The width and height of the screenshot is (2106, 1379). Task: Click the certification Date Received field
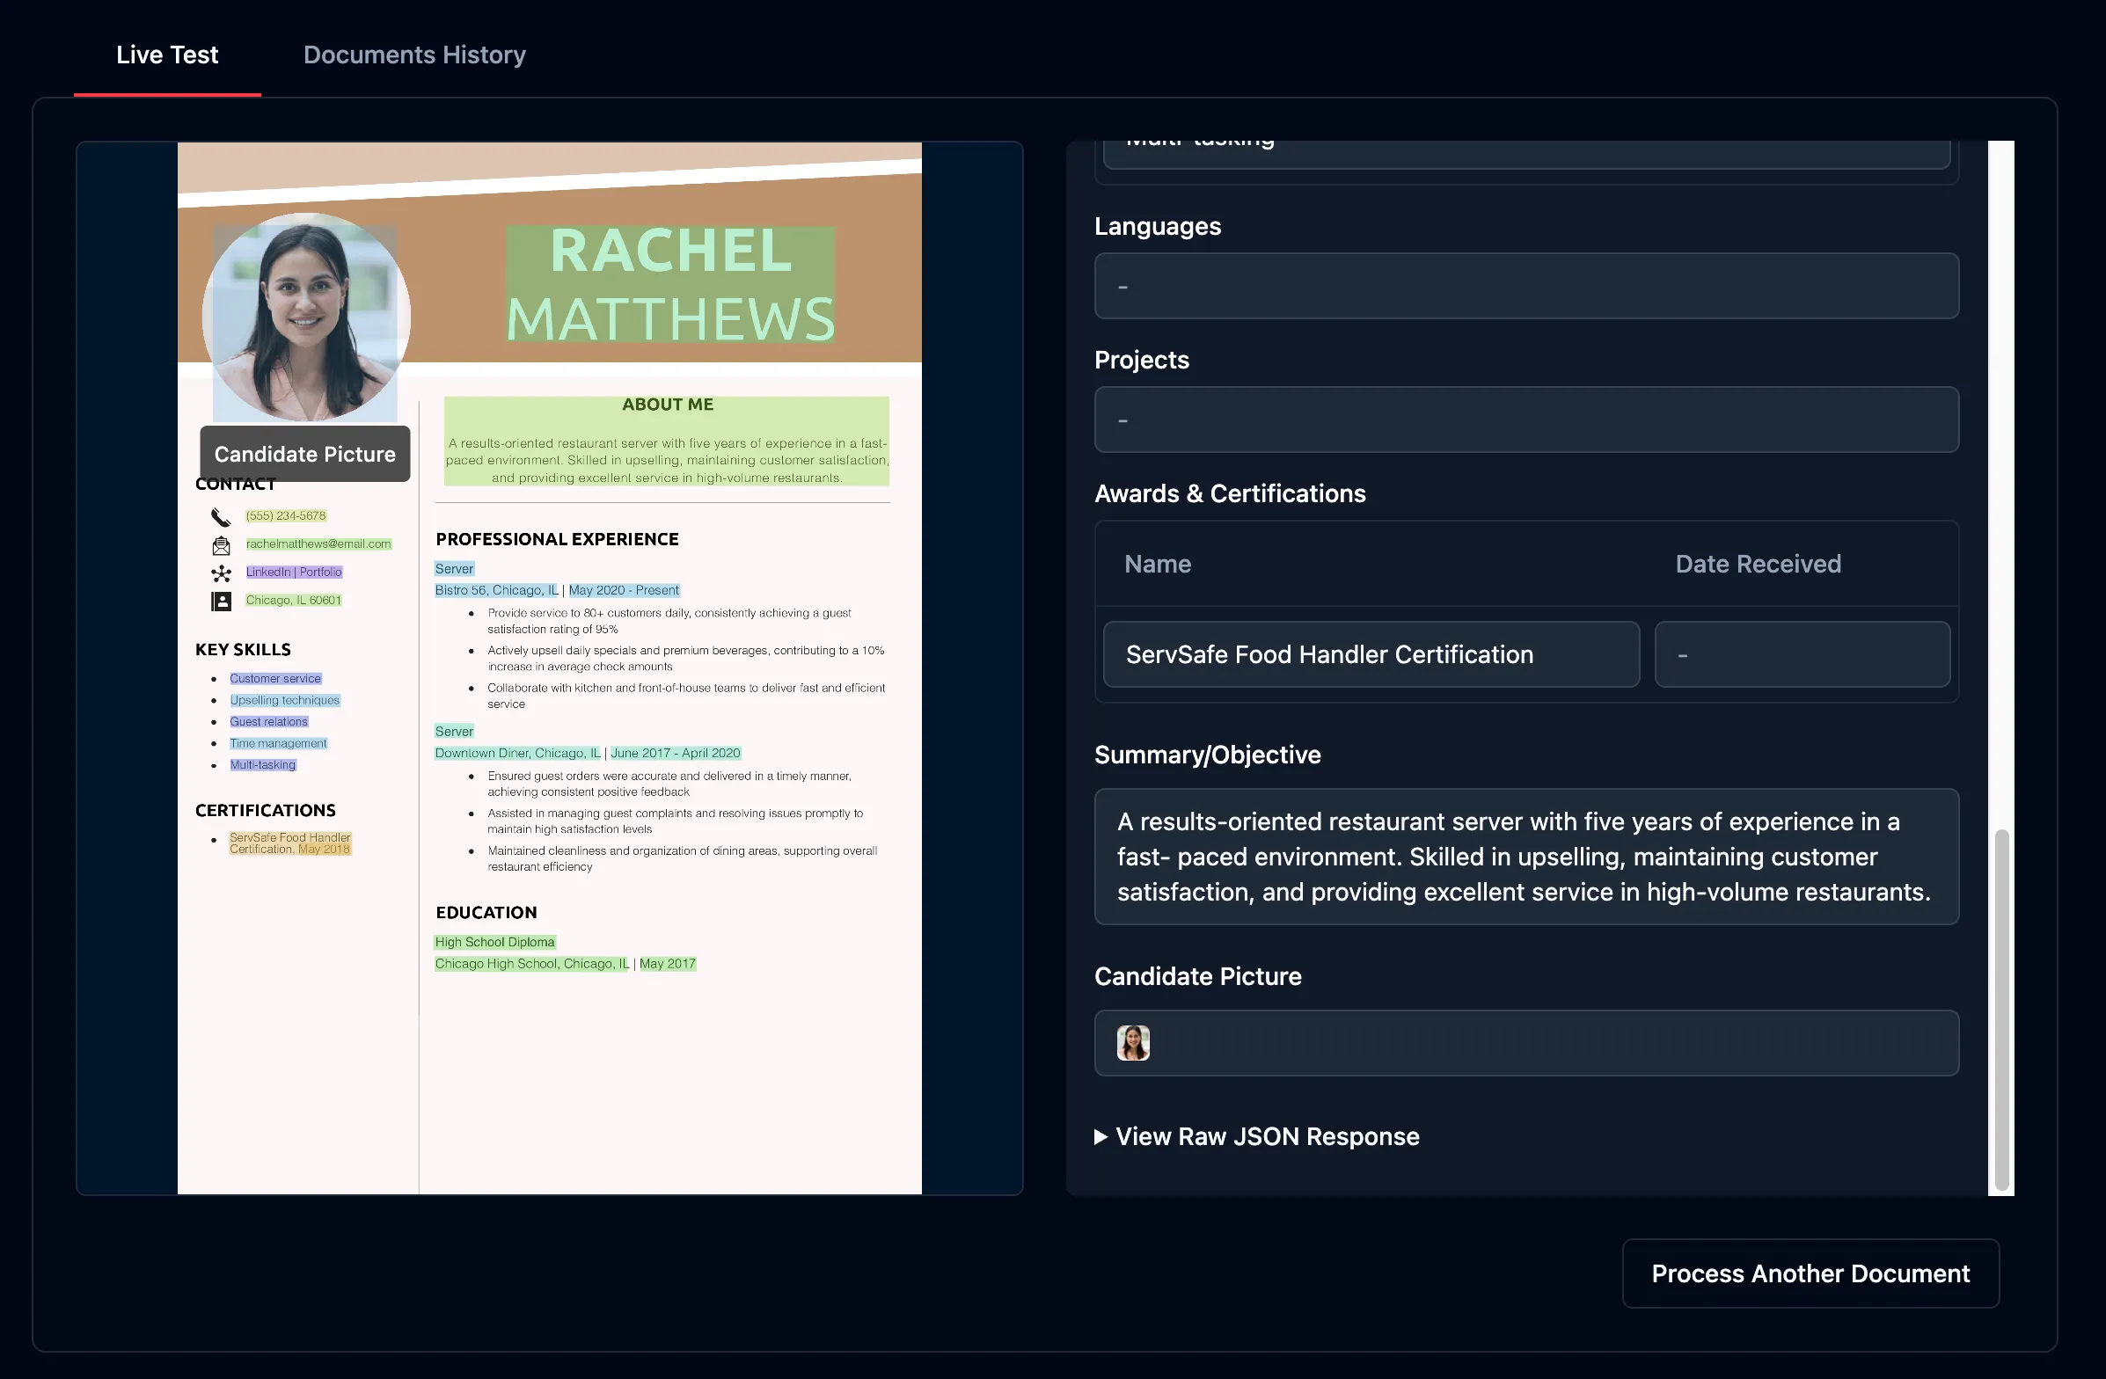[1802, 654]
